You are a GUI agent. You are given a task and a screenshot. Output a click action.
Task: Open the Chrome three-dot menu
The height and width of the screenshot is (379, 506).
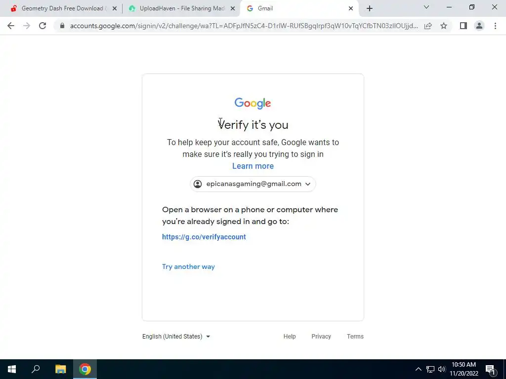(495, 26)
